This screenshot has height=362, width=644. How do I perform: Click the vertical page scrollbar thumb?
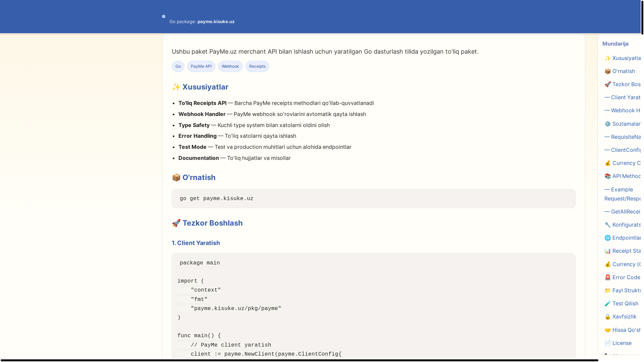coord(642,17)
